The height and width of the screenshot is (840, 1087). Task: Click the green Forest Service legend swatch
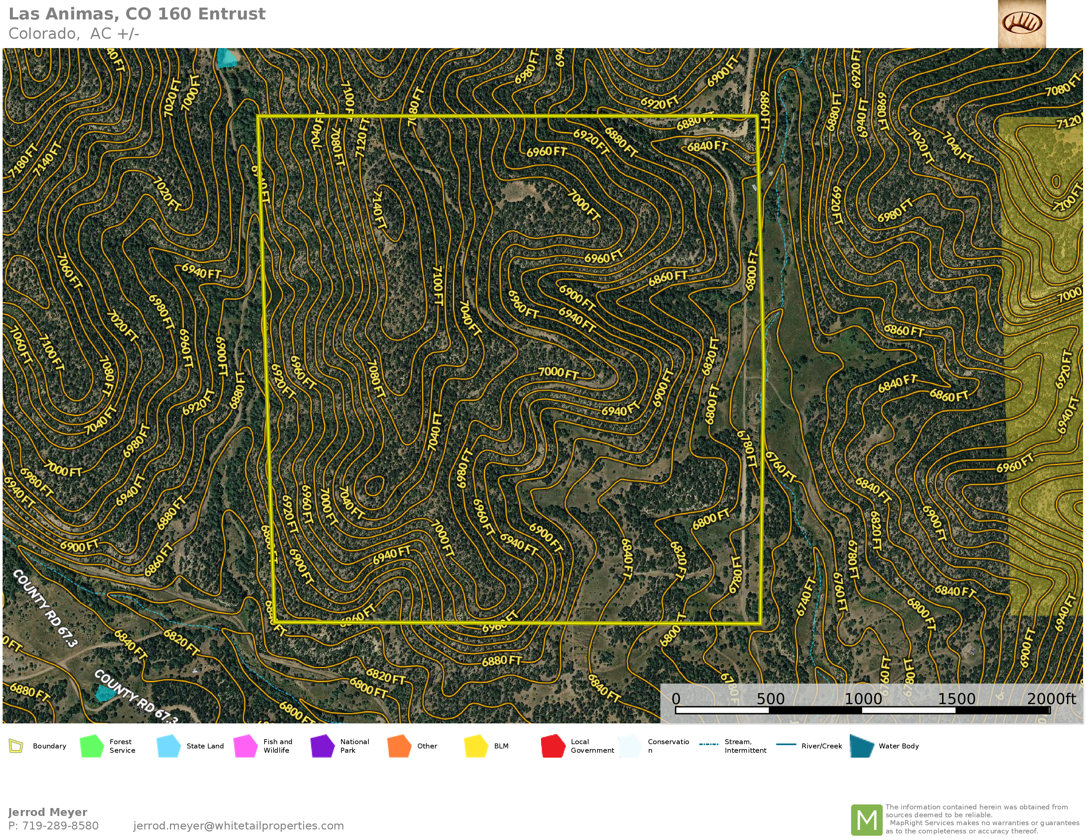(92, 746)
